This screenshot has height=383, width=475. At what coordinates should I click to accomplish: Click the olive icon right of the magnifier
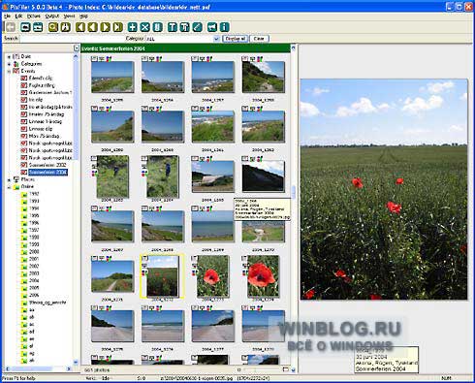[x=66, y=27]
